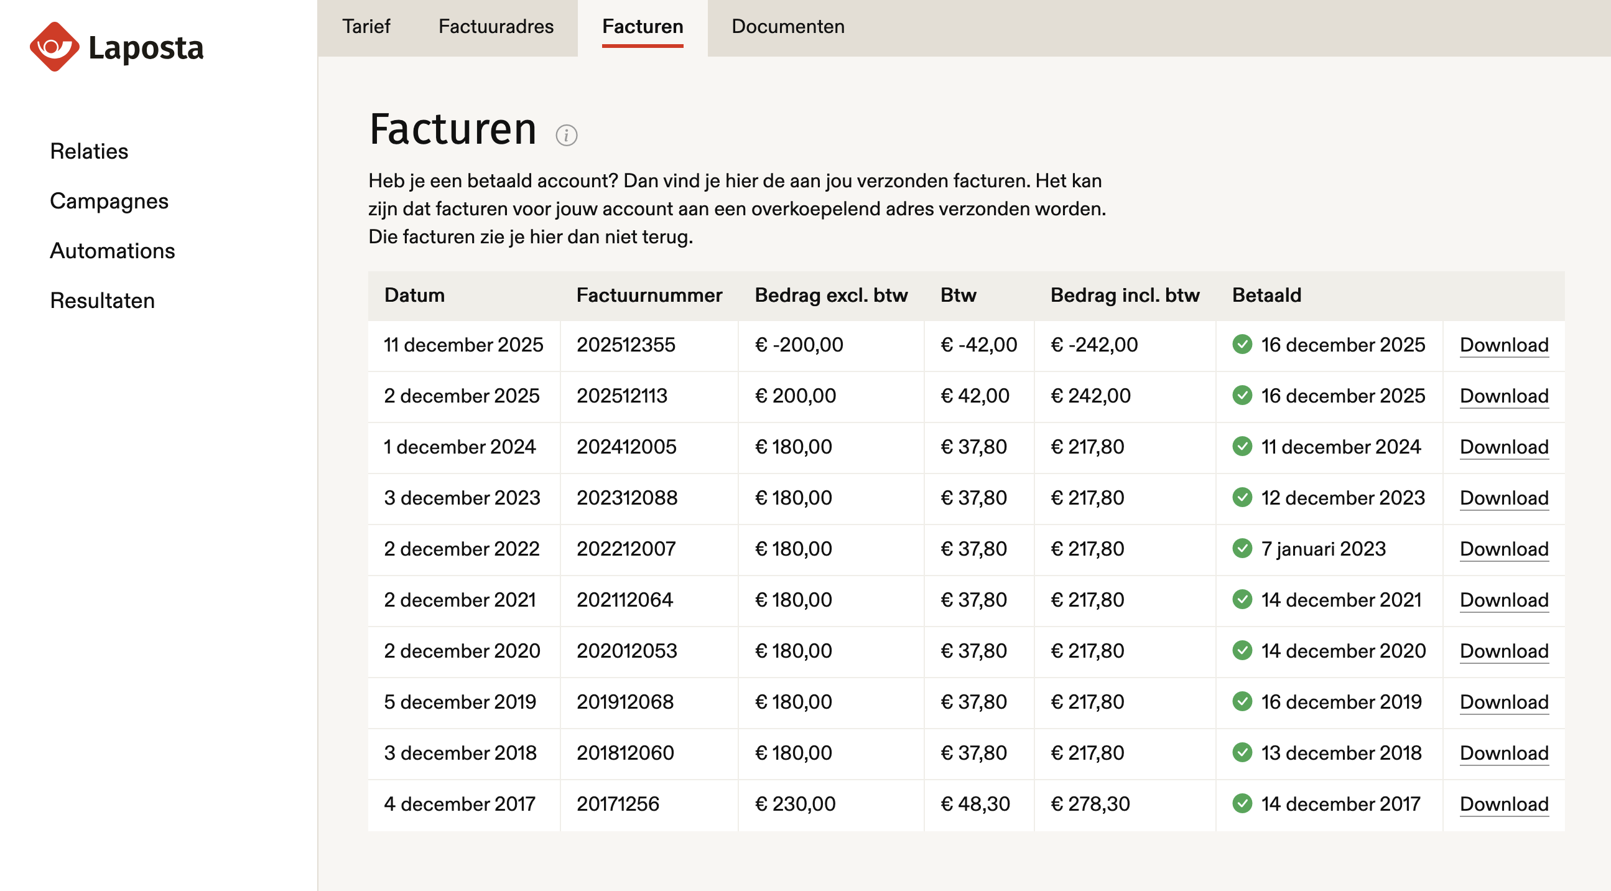The width and height of the screenshot is (1611, 891).
Task: Download invoice 202212007
Action: 1503,549
